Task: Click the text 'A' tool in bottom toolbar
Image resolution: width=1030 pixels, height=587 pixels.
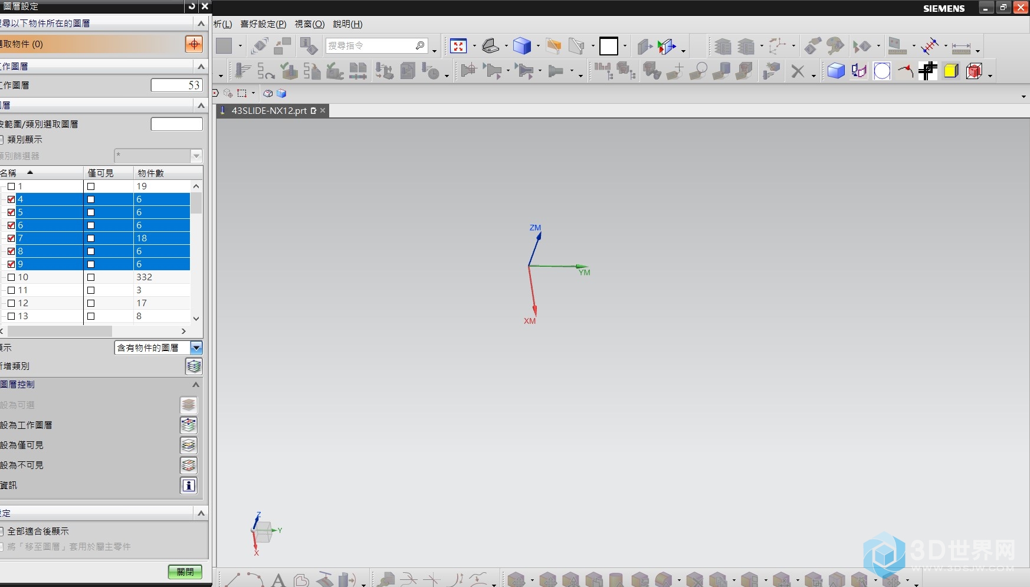Action: 278,580
